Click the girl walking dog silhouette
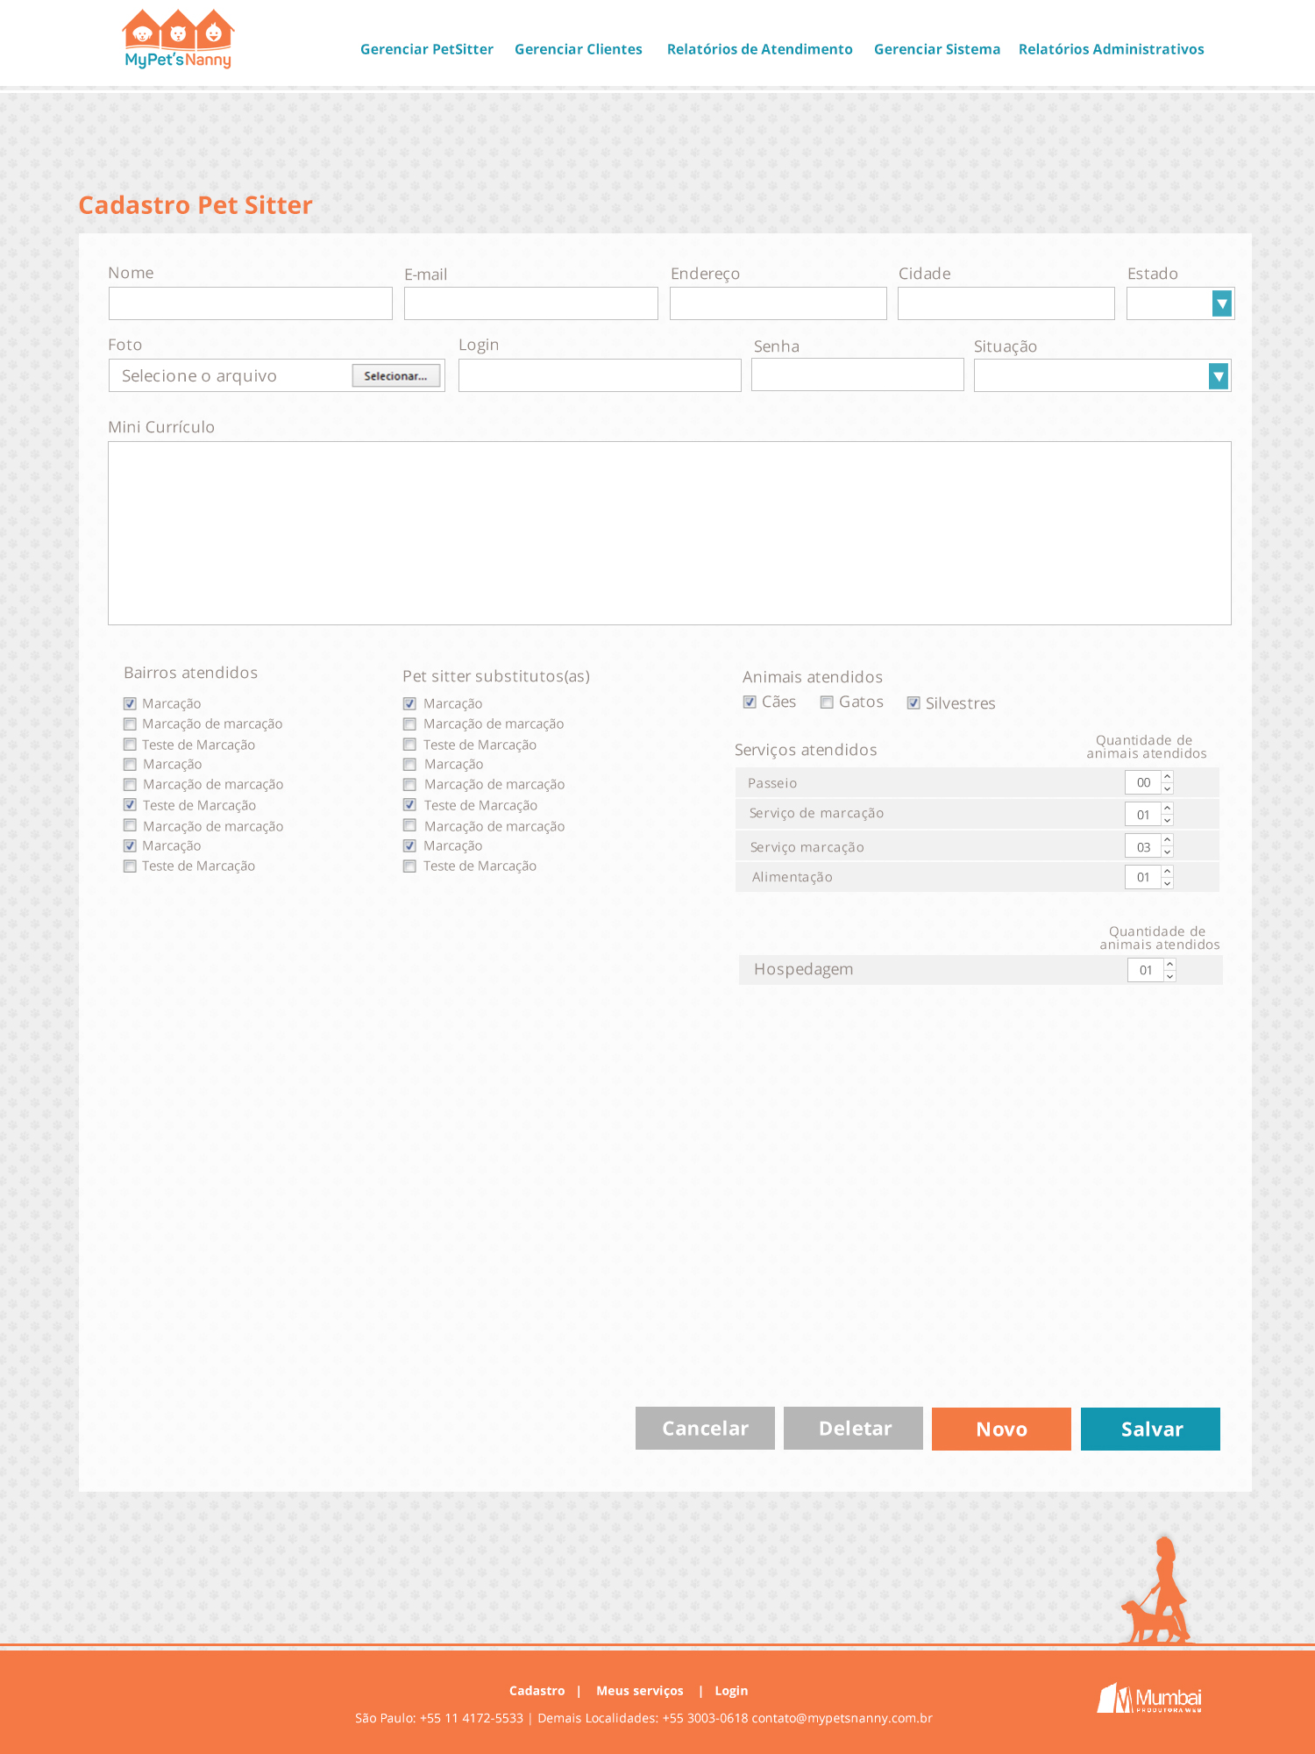 click(1157, 1590)
